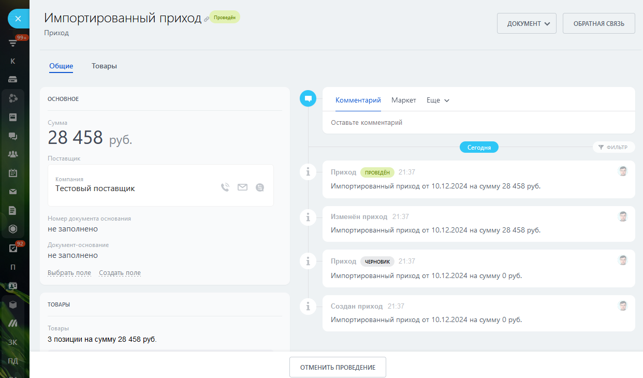Screen dimensions: 643x378
Task: Open the Фильтр timeline filter
Action: (613, 148)
